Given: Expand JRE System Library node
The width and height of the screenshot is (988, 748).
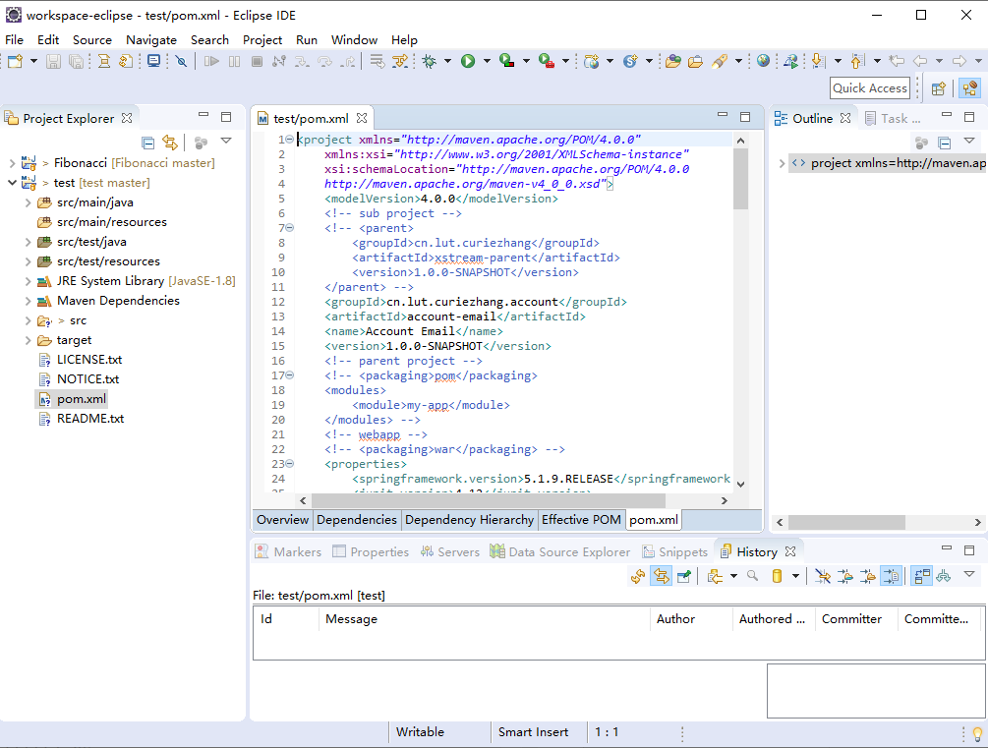Looking at the screenshot, I should tap(28, 281).
